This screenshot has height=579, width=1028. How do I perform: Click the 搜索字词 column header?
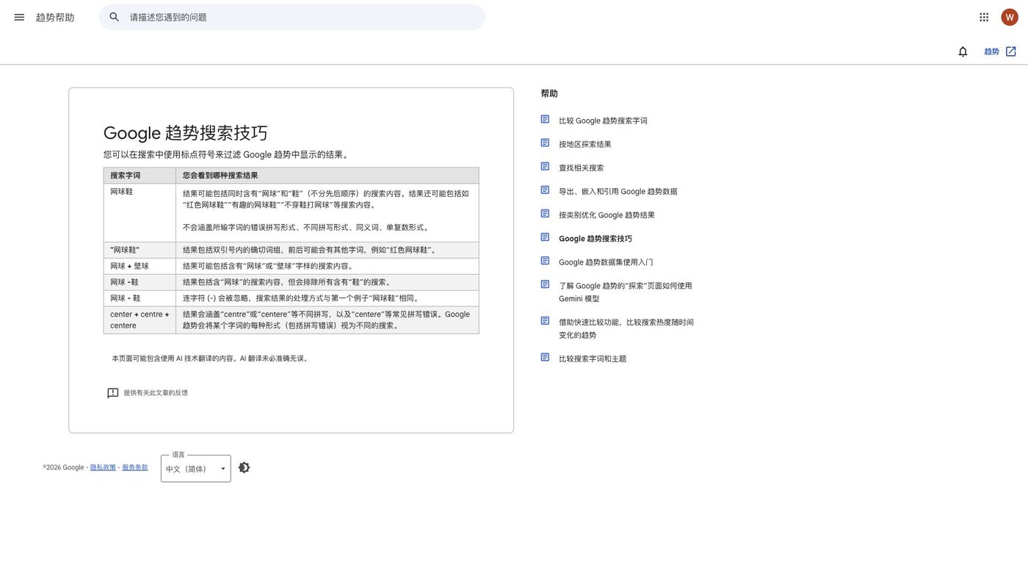(x=140, y=176)
